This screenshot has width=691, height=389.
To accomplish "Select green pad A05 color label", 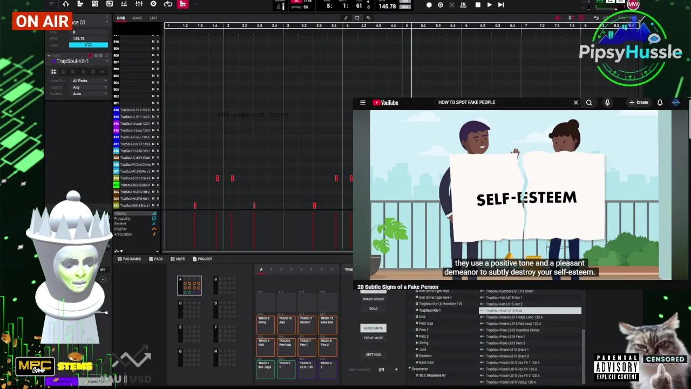I will coord(116,185).
